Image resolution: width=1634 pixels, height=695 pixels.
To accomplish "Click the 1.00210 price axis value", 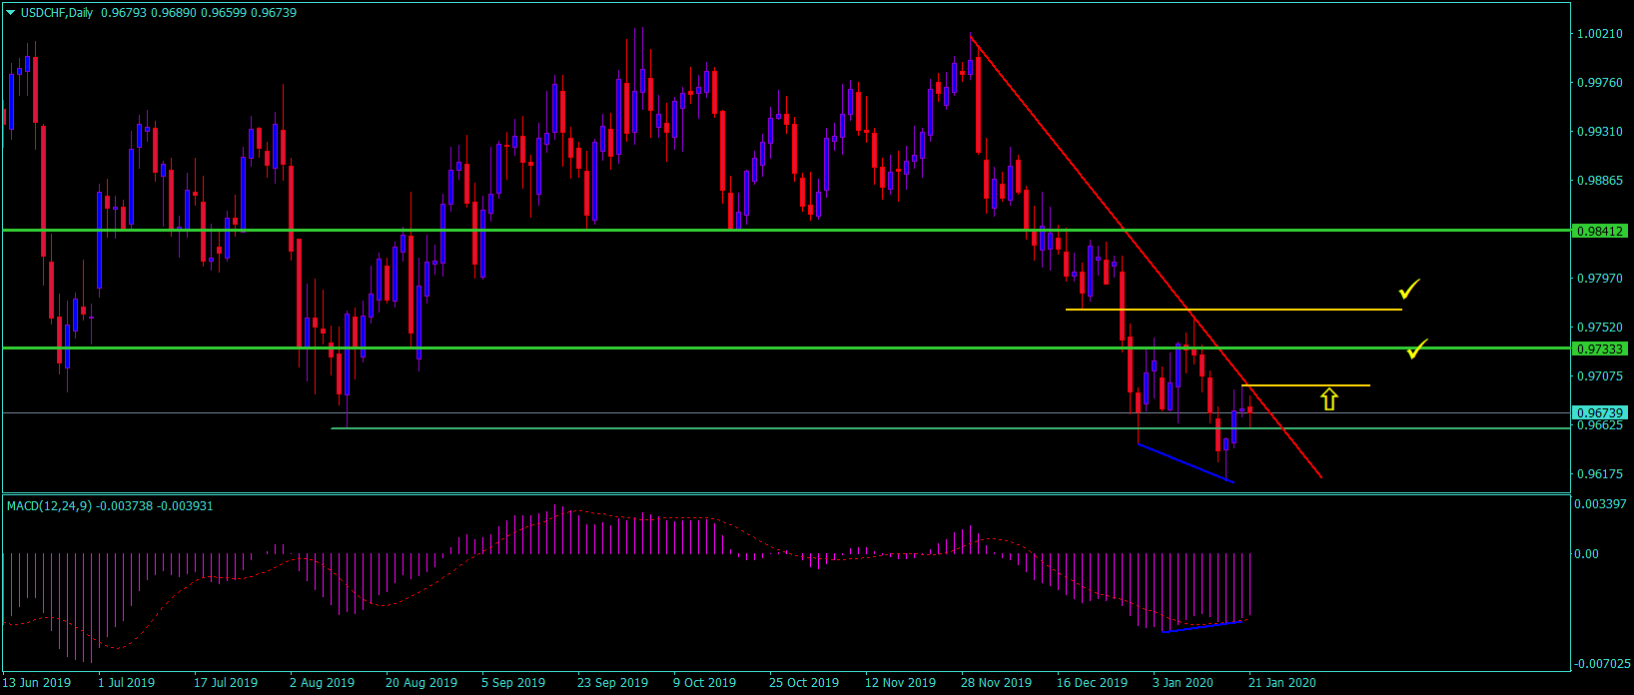I will (x=1599, y=34).
